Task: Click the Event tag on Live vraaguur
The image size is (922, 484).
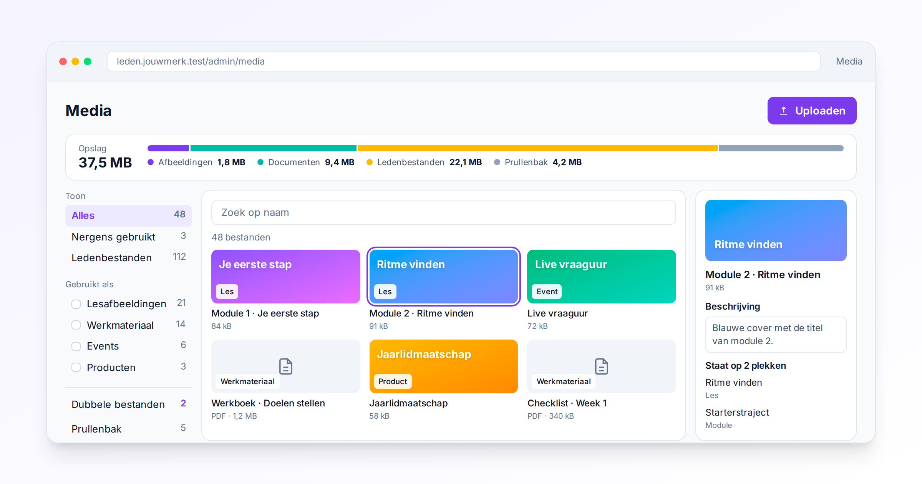Action: [x=547, y=292]
